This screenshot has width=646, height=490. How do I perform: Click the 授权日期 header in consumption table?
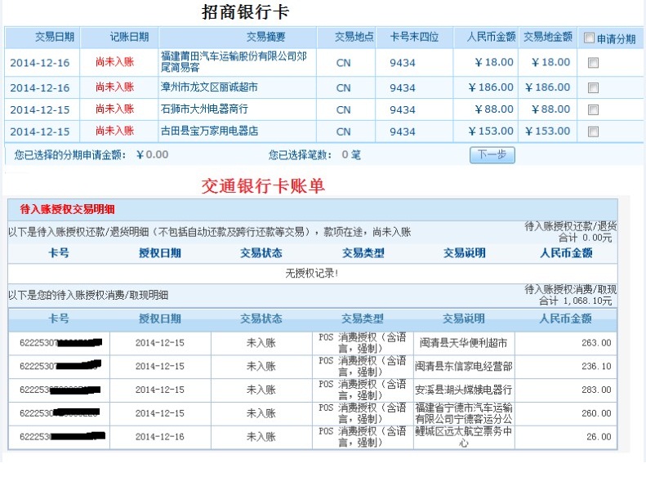coord(160,318)
